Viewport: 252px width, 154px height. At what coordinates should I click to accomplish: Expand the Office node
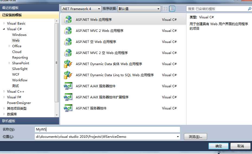(9, 46)
